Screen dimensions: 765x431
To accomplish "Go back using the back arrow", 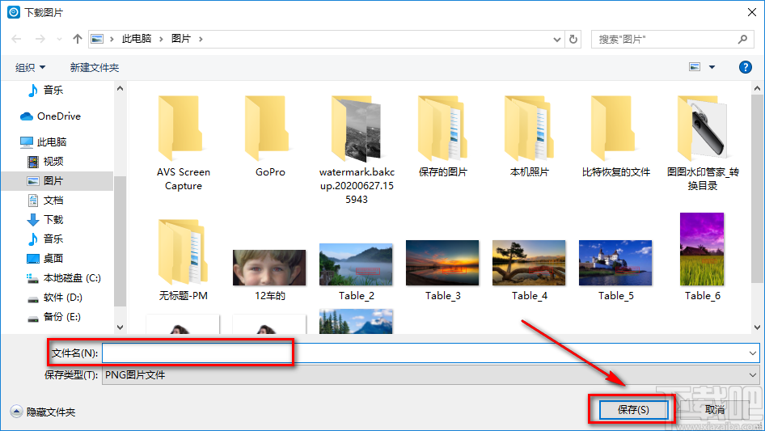I will (17, 39).
